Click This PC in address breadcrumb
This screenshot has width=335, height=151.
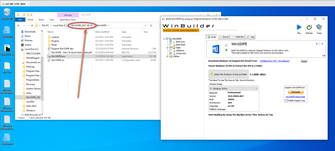[x=45, y=26]
